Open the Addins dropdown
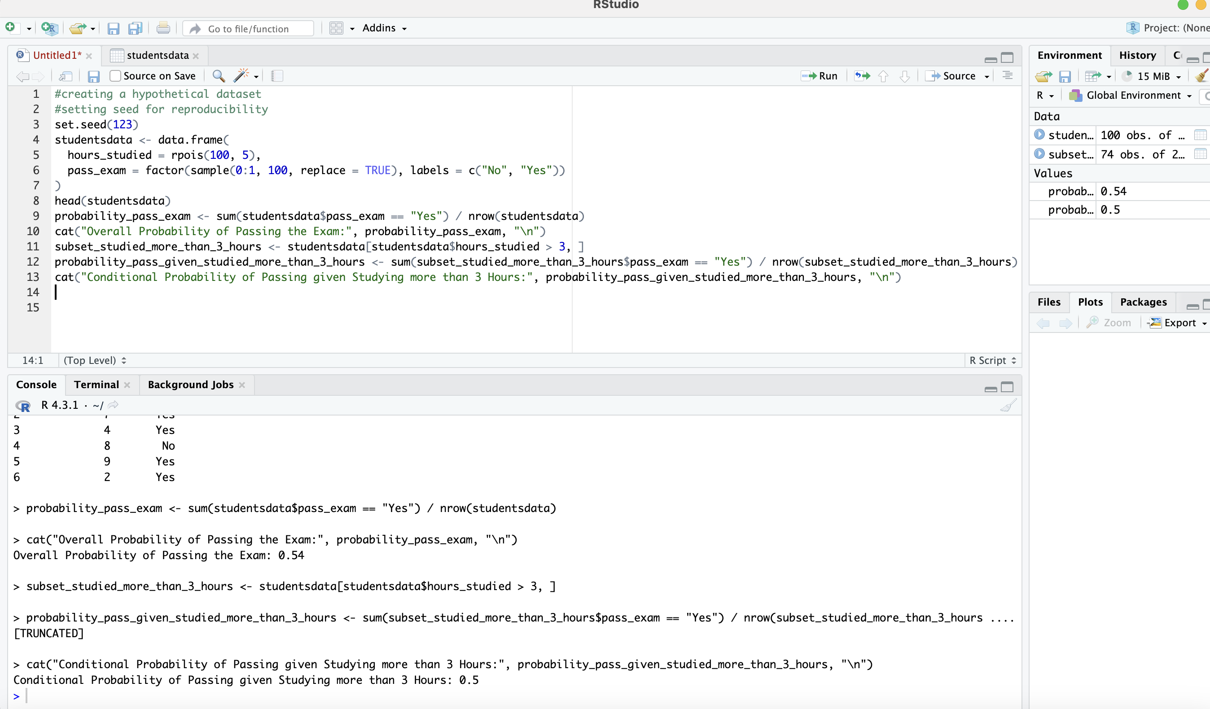This screenshot has height=709, width=1210. click(x=383, y=28)
